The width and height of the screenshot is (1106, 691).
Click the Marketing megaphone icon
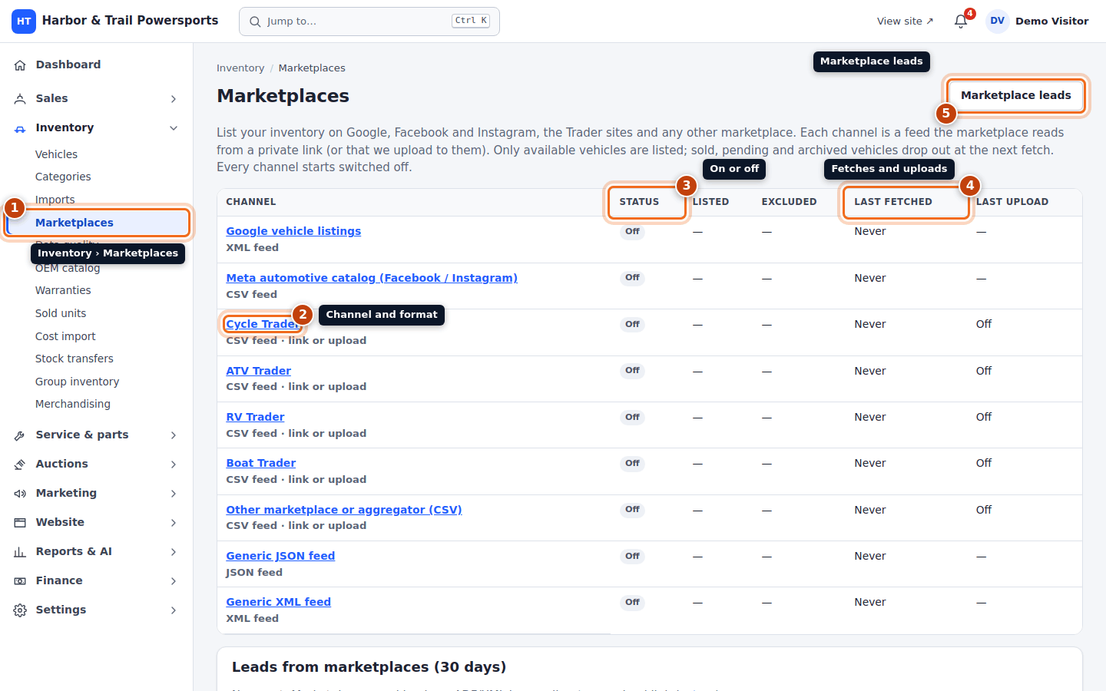[x=20, y=494]
